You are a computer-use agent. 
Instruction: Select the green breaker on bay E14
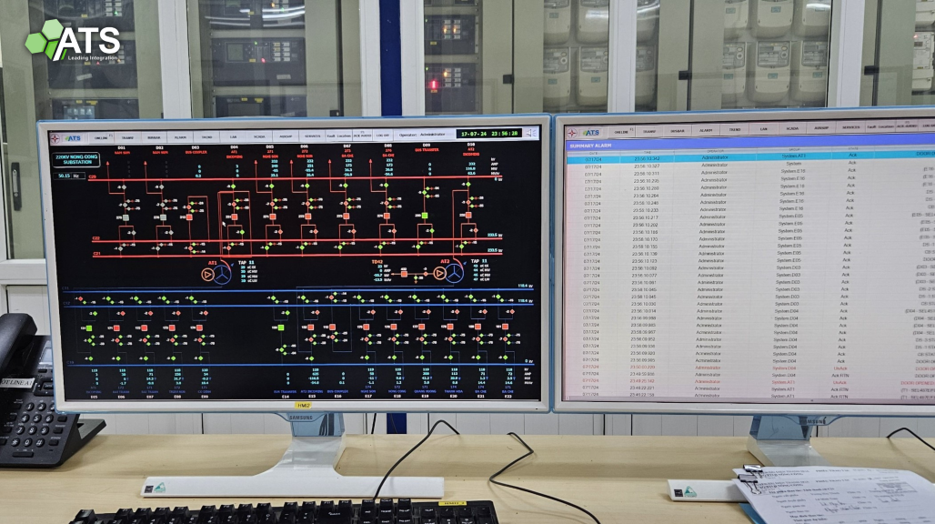coord(281,327)
